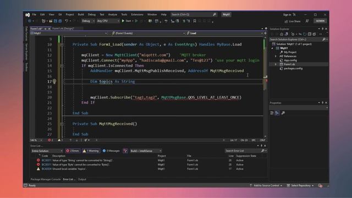This screenshot has width=352, height=198.
Task: Select packages.config in Solution Explorer
Action: click(x=293, y=68)
